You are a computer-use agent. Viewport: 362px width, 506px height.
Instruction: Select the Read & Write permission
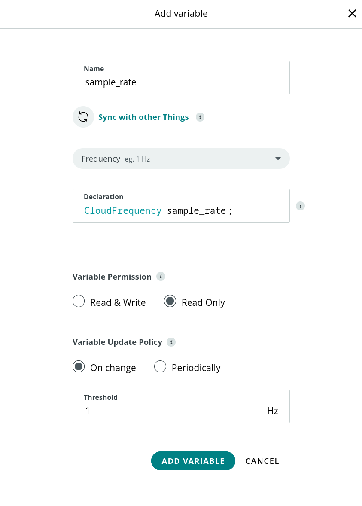79,301
